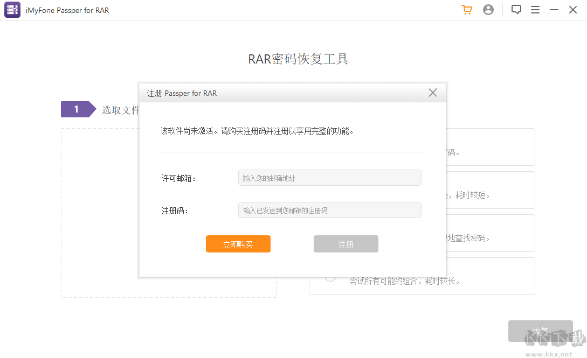Click the iMyFone Passper app logo

tap(12, 10)
